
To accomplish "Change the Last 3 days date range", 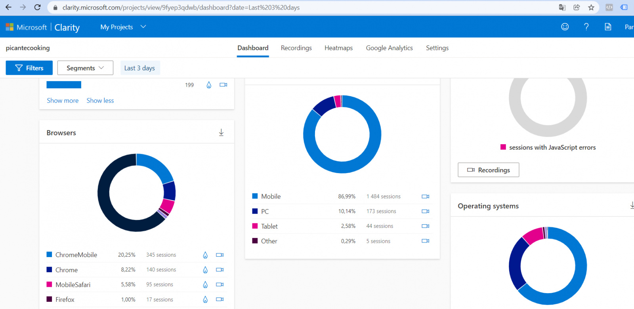I will 139,68.
